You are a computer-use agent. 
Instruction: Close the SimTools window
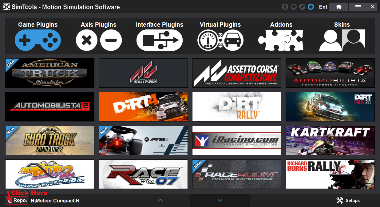click(373, 7)
